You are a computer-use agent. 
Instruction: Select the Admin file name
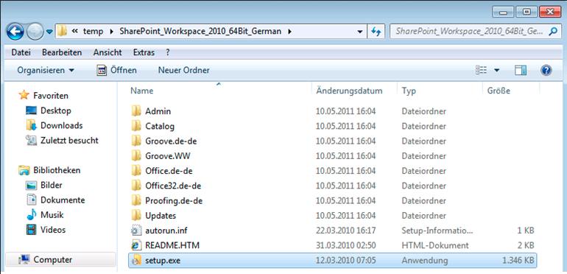(158, 111)
